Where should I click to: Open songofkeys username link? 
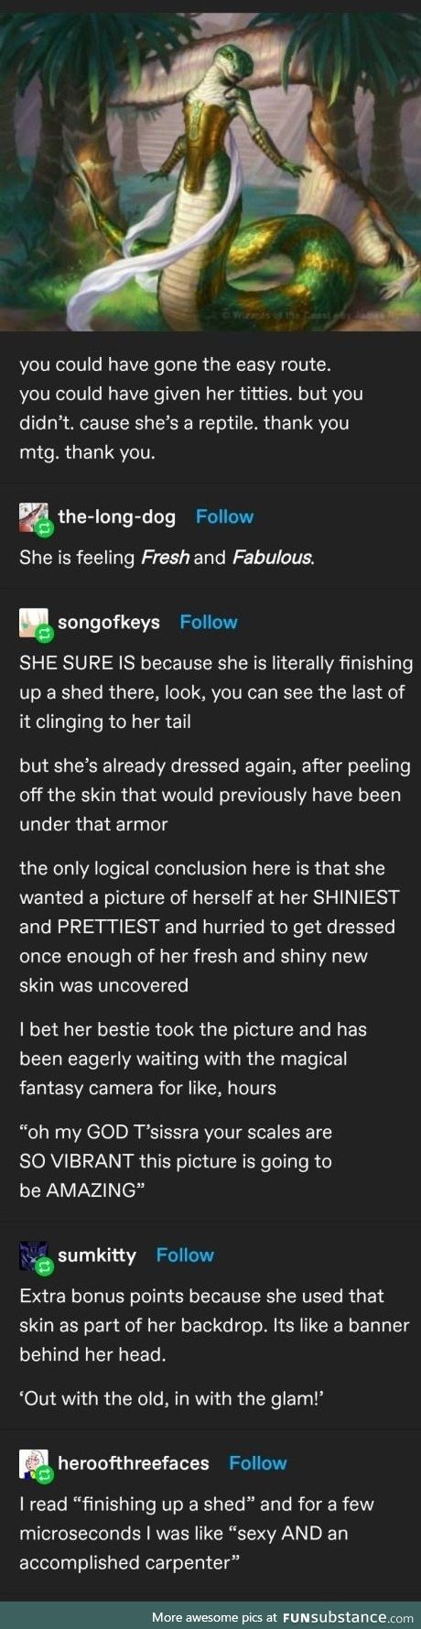(109, 622)
